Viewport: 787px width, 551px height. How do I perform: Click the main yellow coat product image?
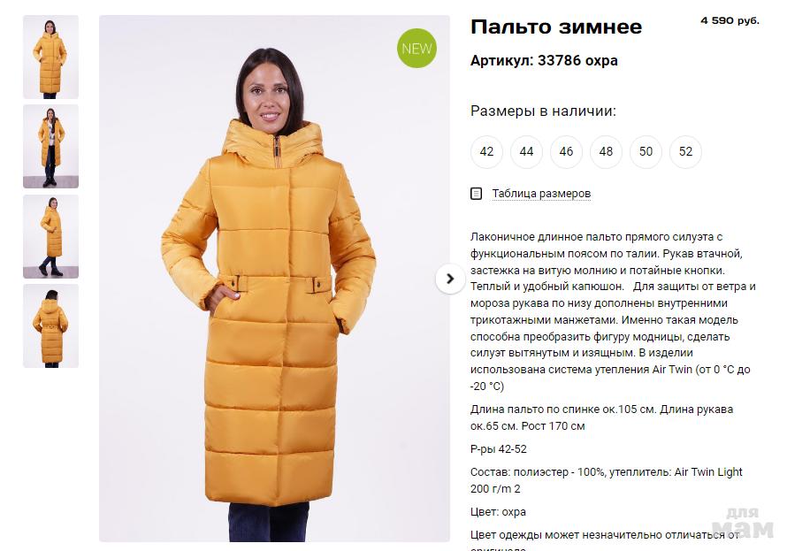(x=274, y=279)
